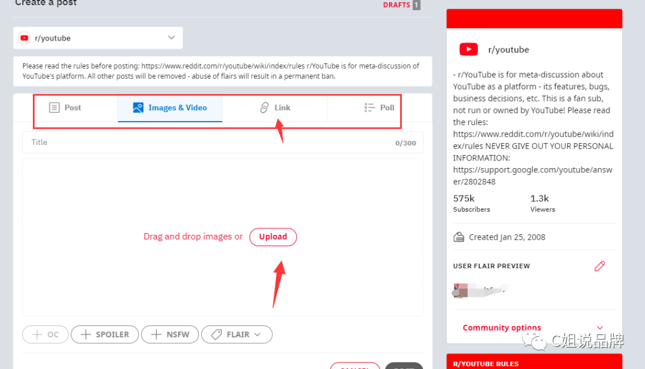Click the plus icon on OC button
This screenshot has width=645, height=369.
click(x=37, y=334)
